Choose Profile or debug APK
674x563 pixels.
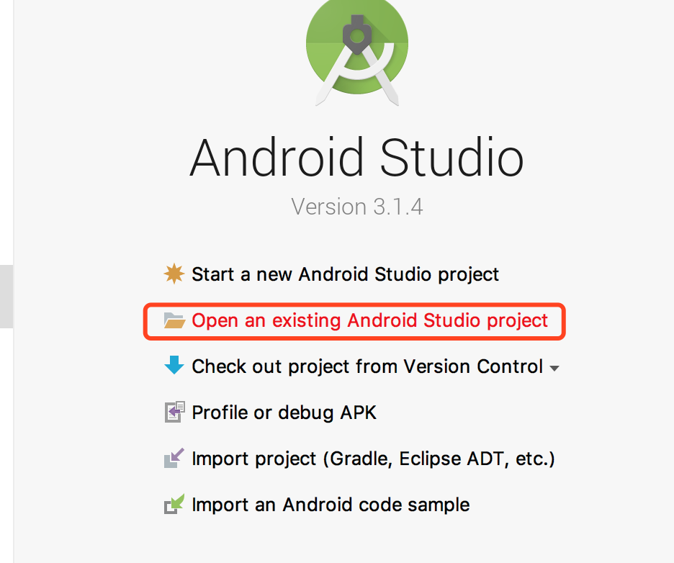(x=284, y=413)
